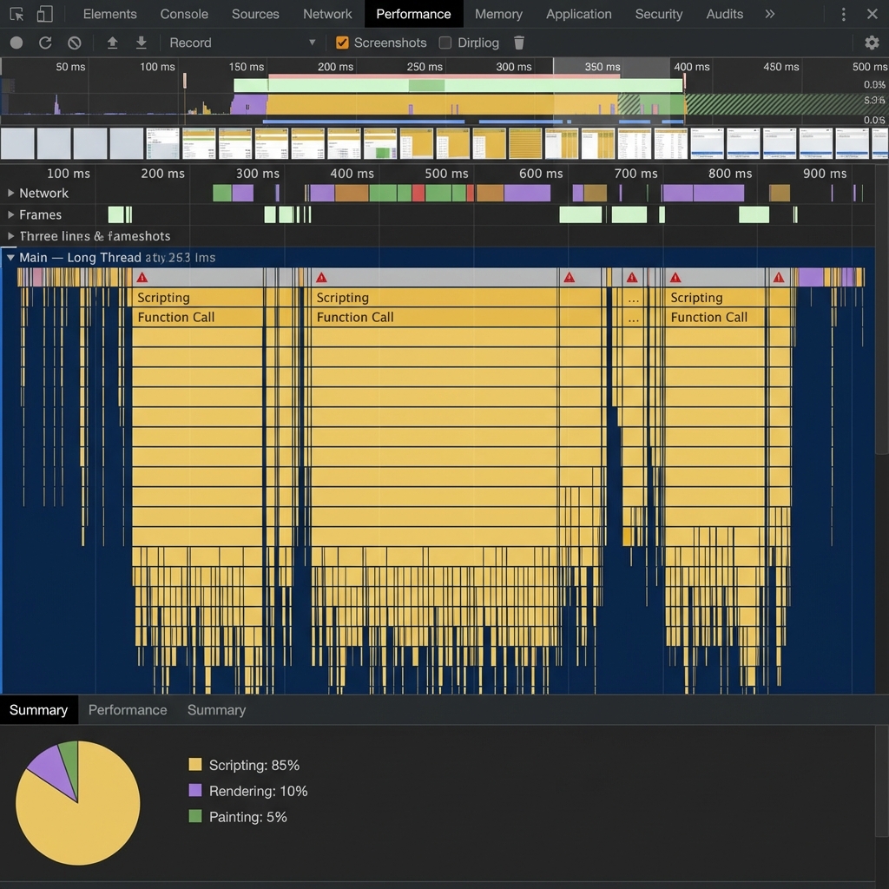Click the first Function Call block in flame chart

(x=196, y=317)
